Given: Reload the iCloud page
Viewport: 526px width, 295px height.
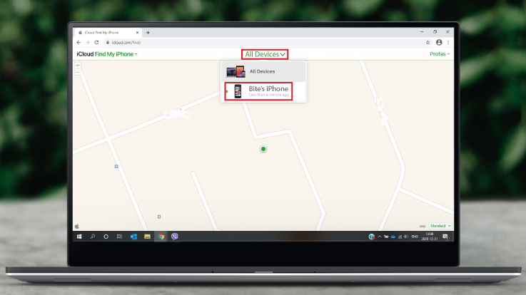Looking at the screenshot, I should point(96,43).
